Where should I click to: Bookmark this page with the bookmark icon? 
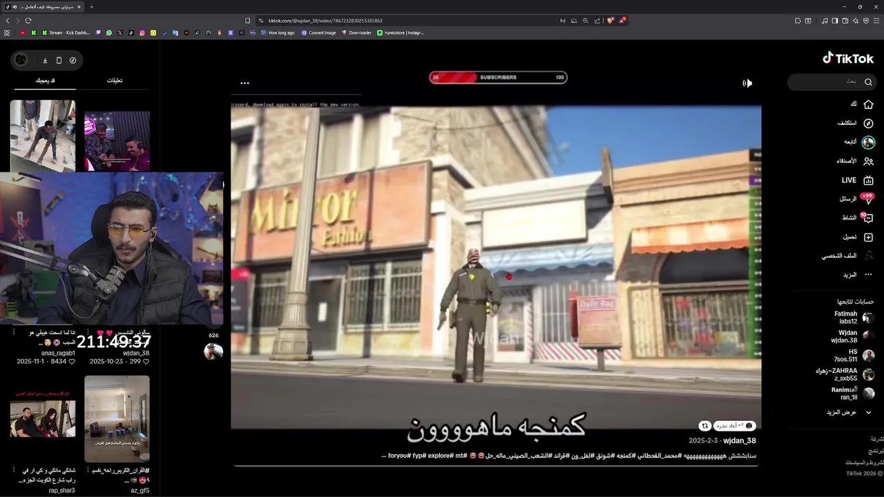(247, 21)
